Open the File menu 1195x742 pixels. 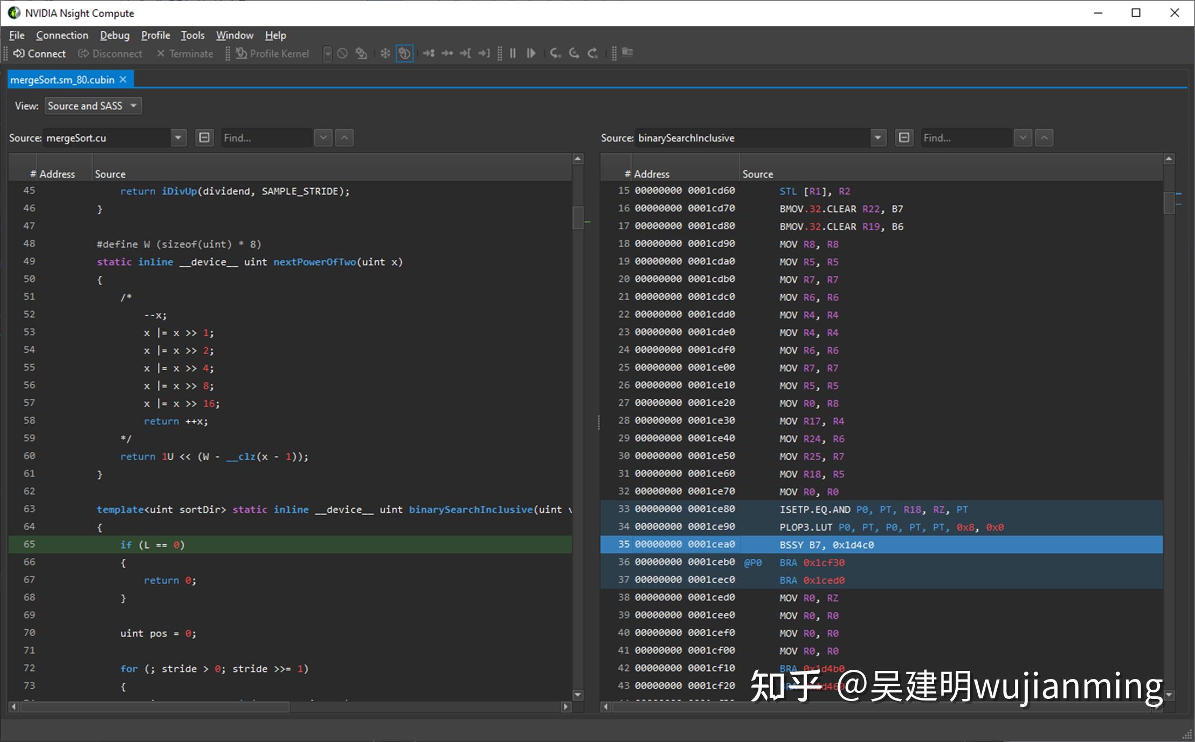point(17,35)
